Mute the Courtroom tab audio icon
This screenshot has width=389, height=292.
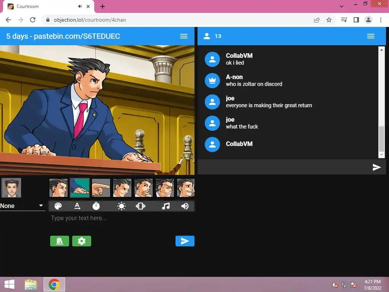(x=80, y=6)
